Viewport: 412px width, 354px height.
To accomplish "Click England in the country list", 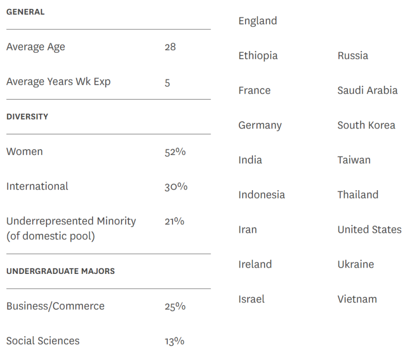I will coord(257,21).
